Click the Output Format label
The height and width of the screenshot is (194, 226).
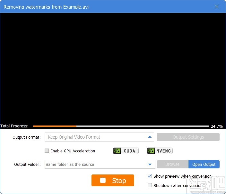pos(27,137)
